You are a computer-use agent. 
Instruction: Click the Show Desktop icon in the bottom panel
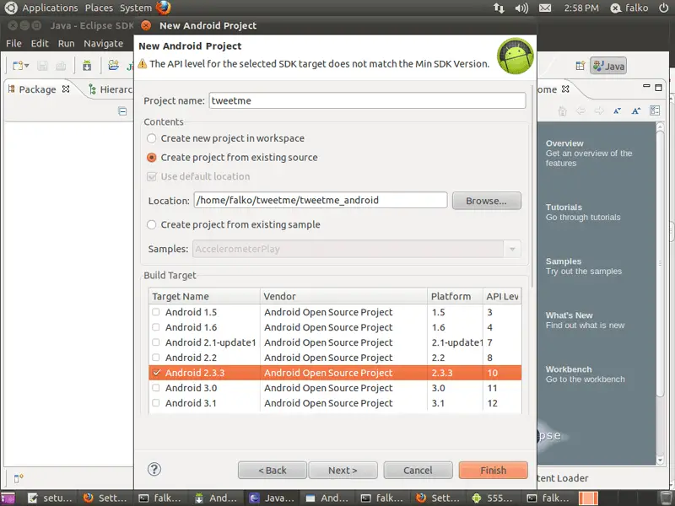point(8,498)
